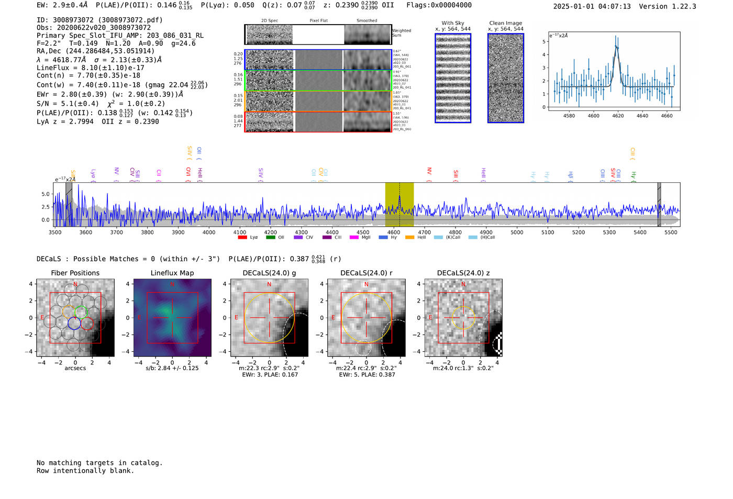733x499 pixels.
Task: Open the Fiber Positions map
Action: (x=75, y=318)
